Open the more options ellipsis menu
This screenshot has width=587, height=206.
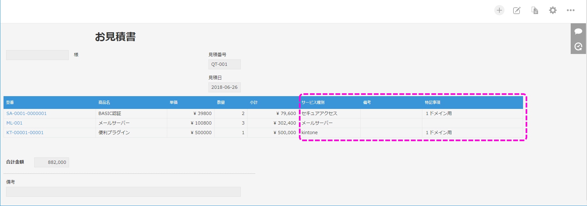[x=571, y=11]
